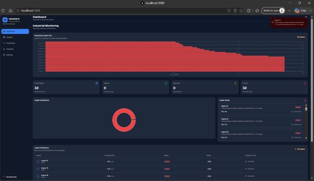The width and height of the screenshot is (314, 181).
Task: Open the Copilot Chat button
Action: pos(300,11)
